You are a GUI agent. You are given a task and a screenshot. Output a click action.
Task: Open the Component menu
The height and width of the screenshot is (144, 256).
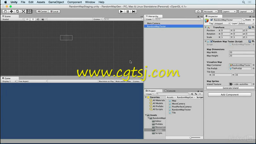click(x=75, y=2)
